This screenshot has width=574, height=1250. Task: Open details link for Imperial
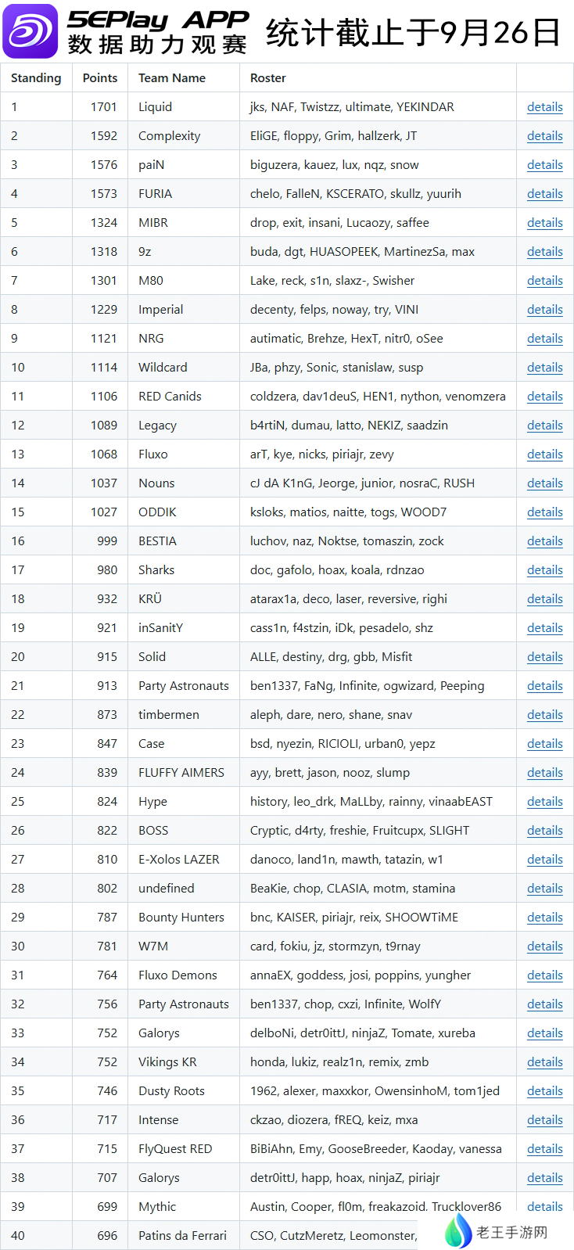[x=545, y=310]
